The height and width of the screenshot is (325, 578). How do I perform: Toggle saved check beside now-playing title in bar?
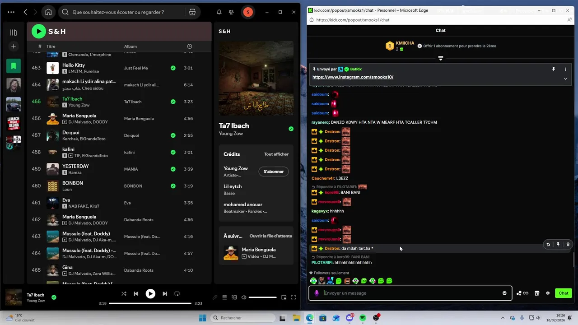54,297
